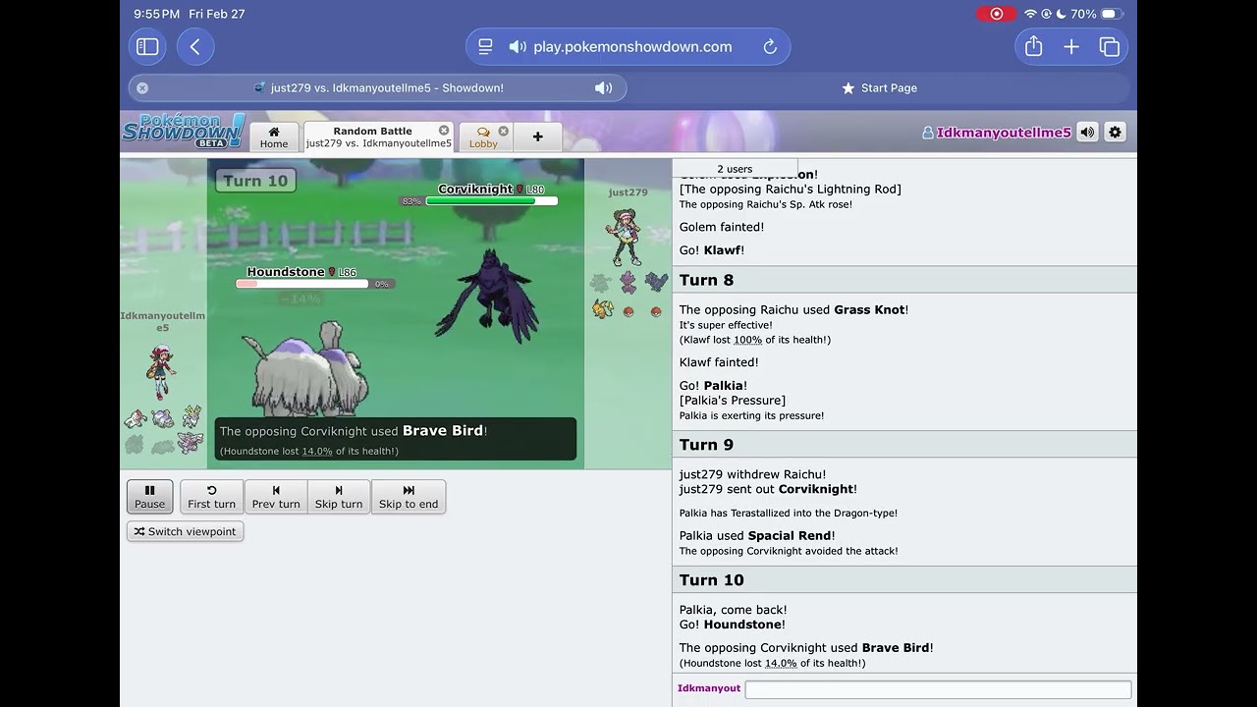Click Corviknight icon in just279's team
Image resolution: width=1257 pixels, height=707 pixels.
(x=655, y=282)
